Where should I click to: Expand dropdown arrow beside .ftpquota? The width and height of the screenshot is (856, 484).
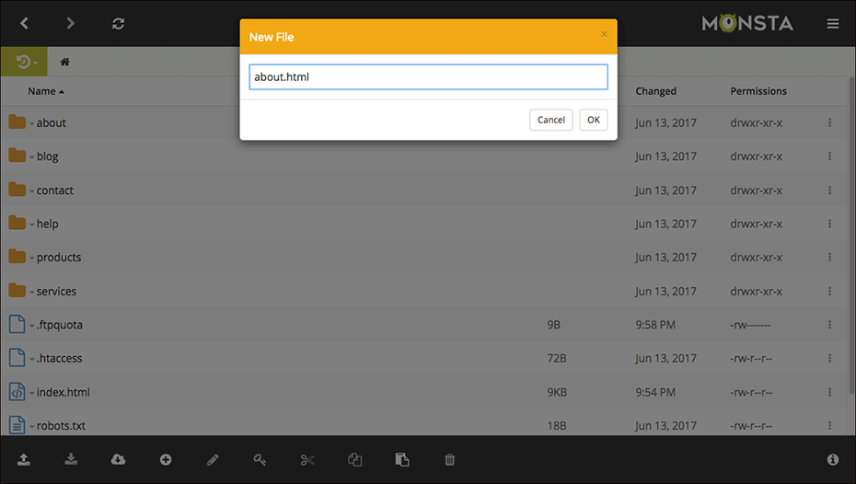tap(31, 326)
